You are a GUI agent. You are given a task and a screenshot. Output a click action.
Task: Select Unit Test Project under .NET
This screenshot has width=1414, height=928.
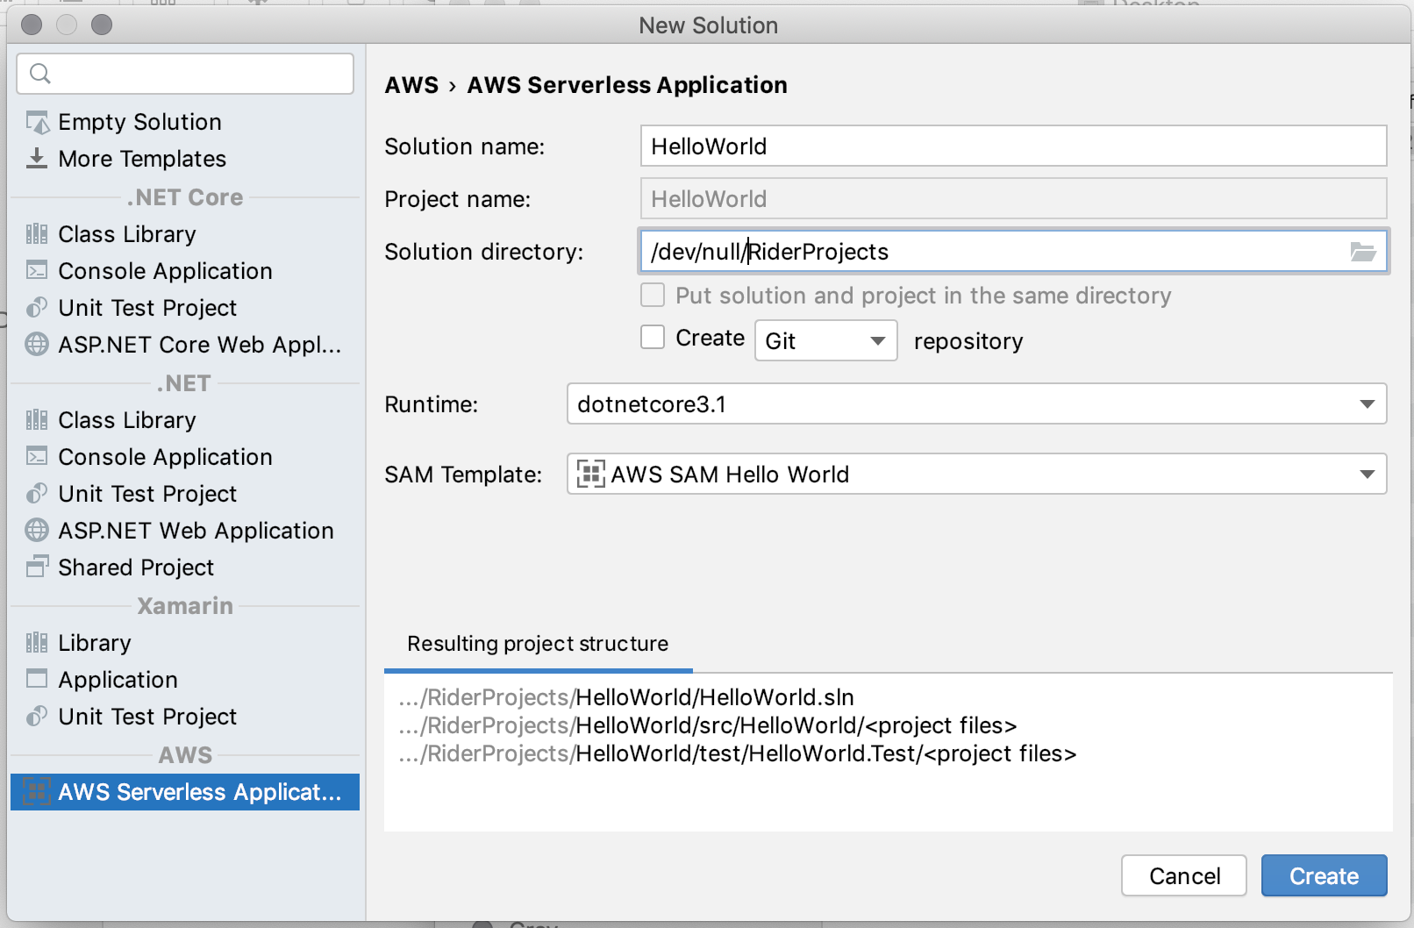[185, 494]
